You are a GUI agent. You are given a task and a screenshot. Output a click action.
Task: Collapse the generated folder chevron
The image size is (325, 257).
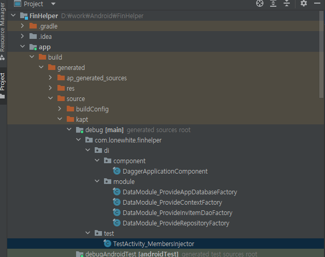41,67
